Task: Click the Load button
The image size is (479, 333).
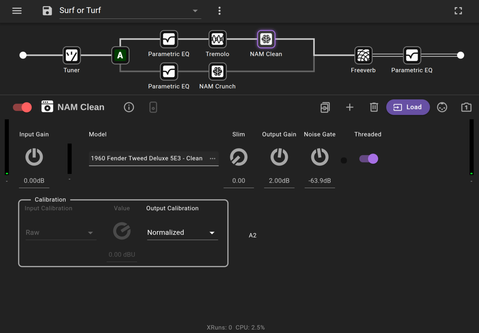Action: [408, 107]
